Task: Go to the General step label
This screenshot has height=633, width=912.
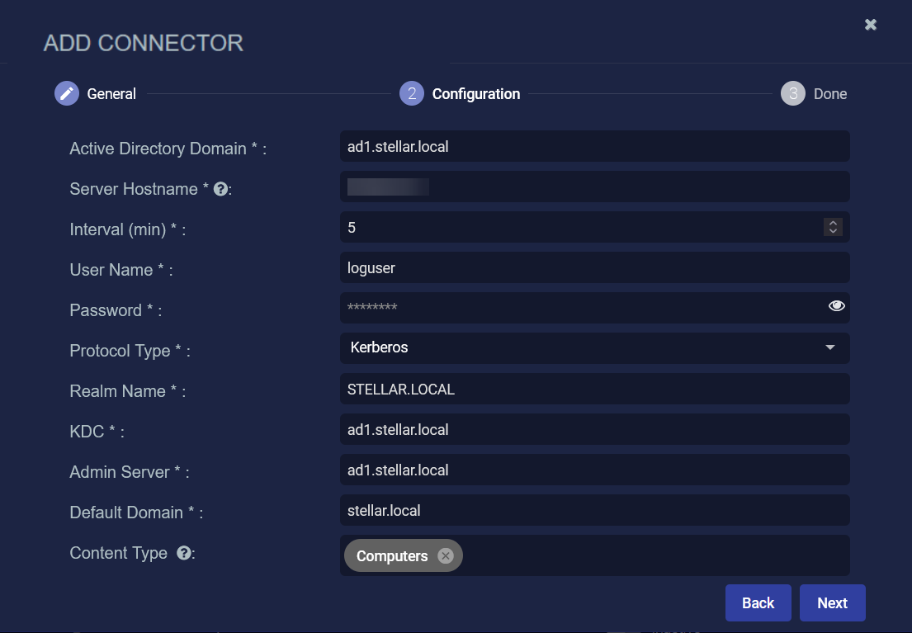Action: coord(111,94)
